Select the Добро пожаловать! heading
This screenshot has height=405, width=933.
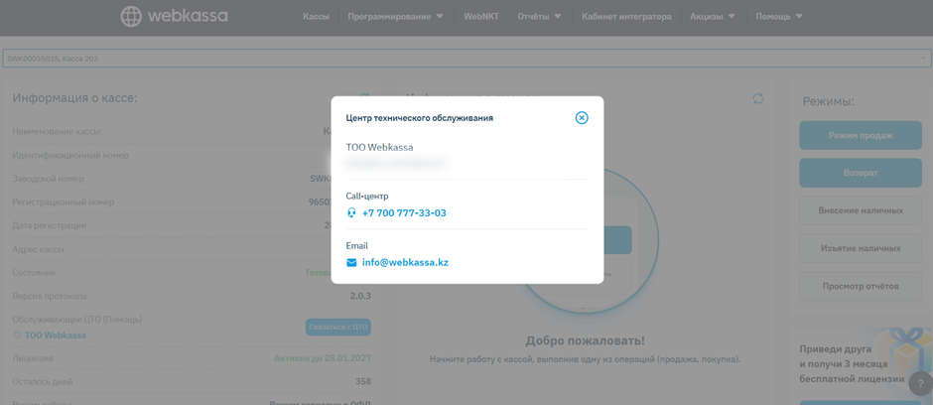[x=585, y=341]
